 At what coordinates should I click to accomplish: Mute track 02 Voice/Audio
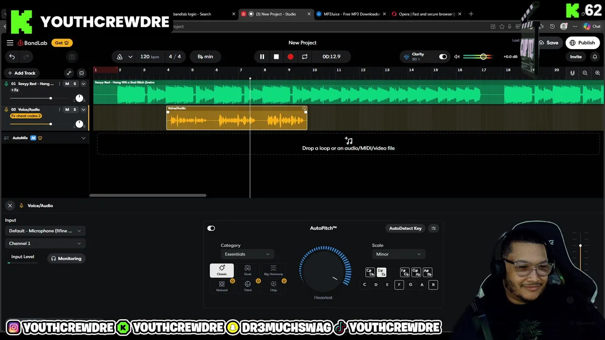67,110
